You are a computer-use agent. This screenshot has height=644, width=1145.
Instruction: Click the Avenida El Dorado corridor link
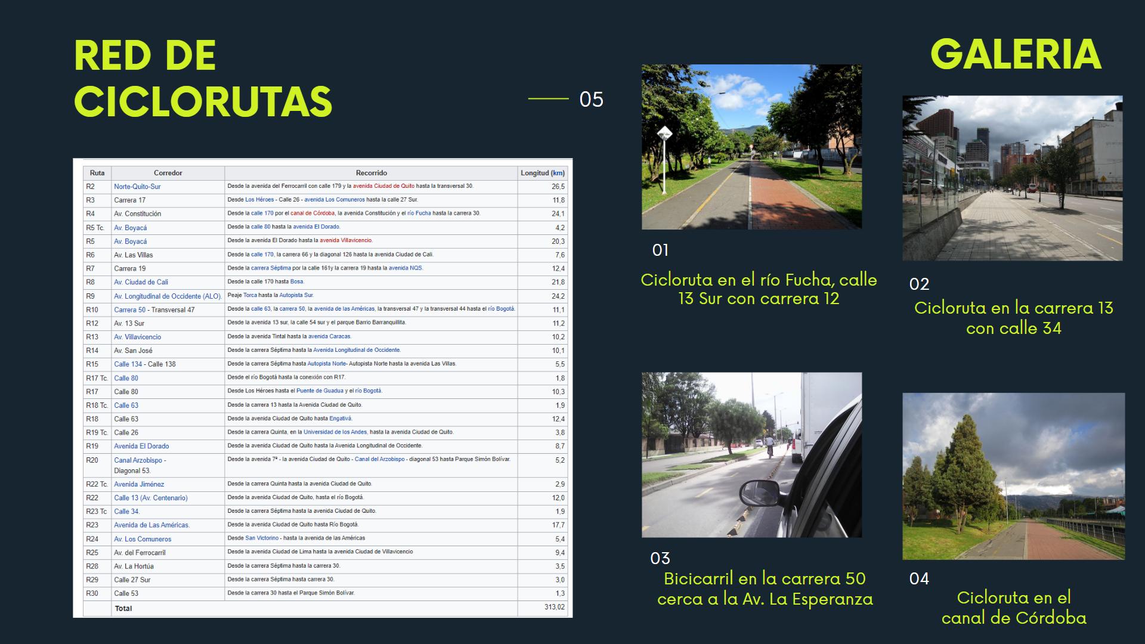pyautogui.click(x=141, y=446)
